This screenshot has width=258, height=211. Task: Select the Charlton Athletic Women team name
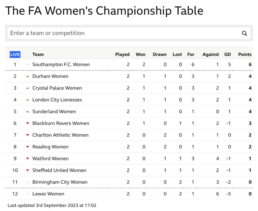coord(60,135)
